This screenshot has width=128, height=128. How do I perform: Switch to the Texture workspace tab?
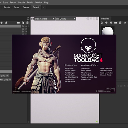click(x=26, y=7)
